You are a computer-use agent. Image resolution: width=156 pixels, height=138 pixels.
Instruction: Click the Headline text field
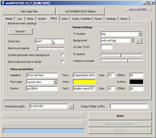point(42,75)
